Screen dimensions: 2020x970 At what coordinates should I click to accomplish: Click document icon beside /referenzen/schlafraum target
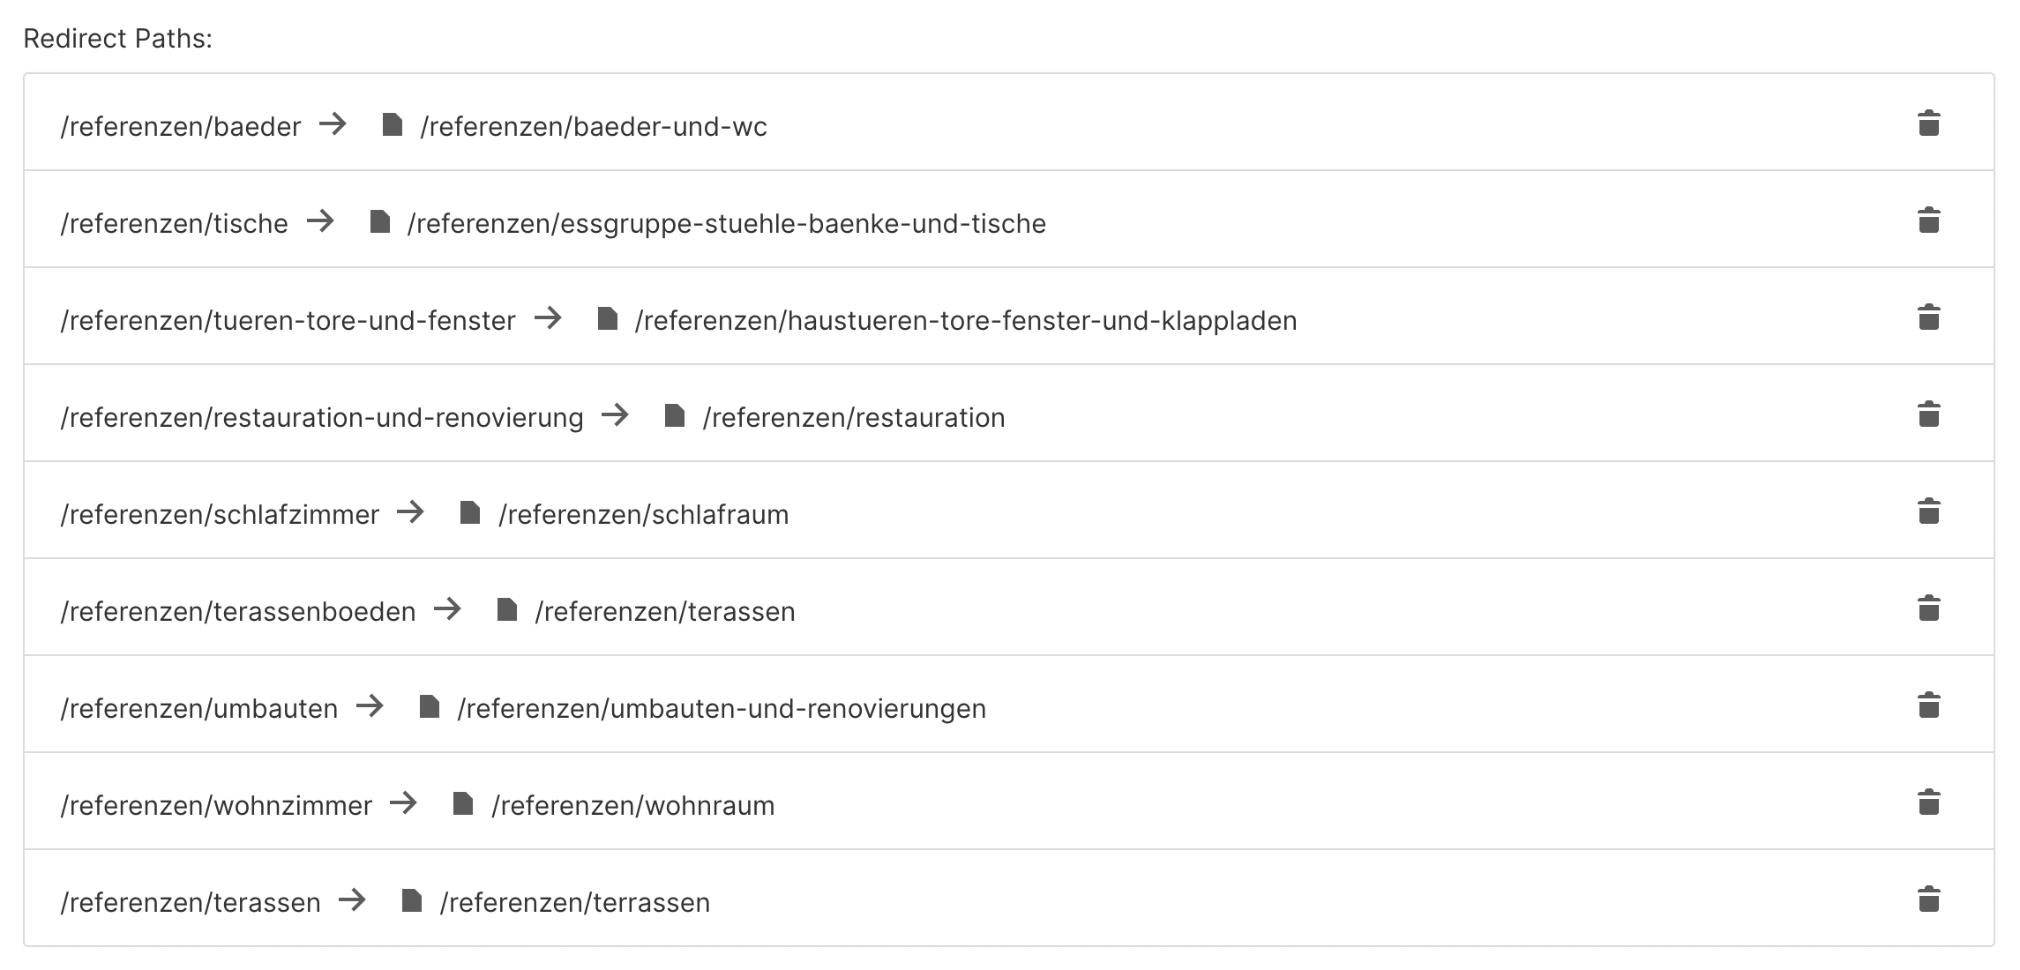coord(469,513)
